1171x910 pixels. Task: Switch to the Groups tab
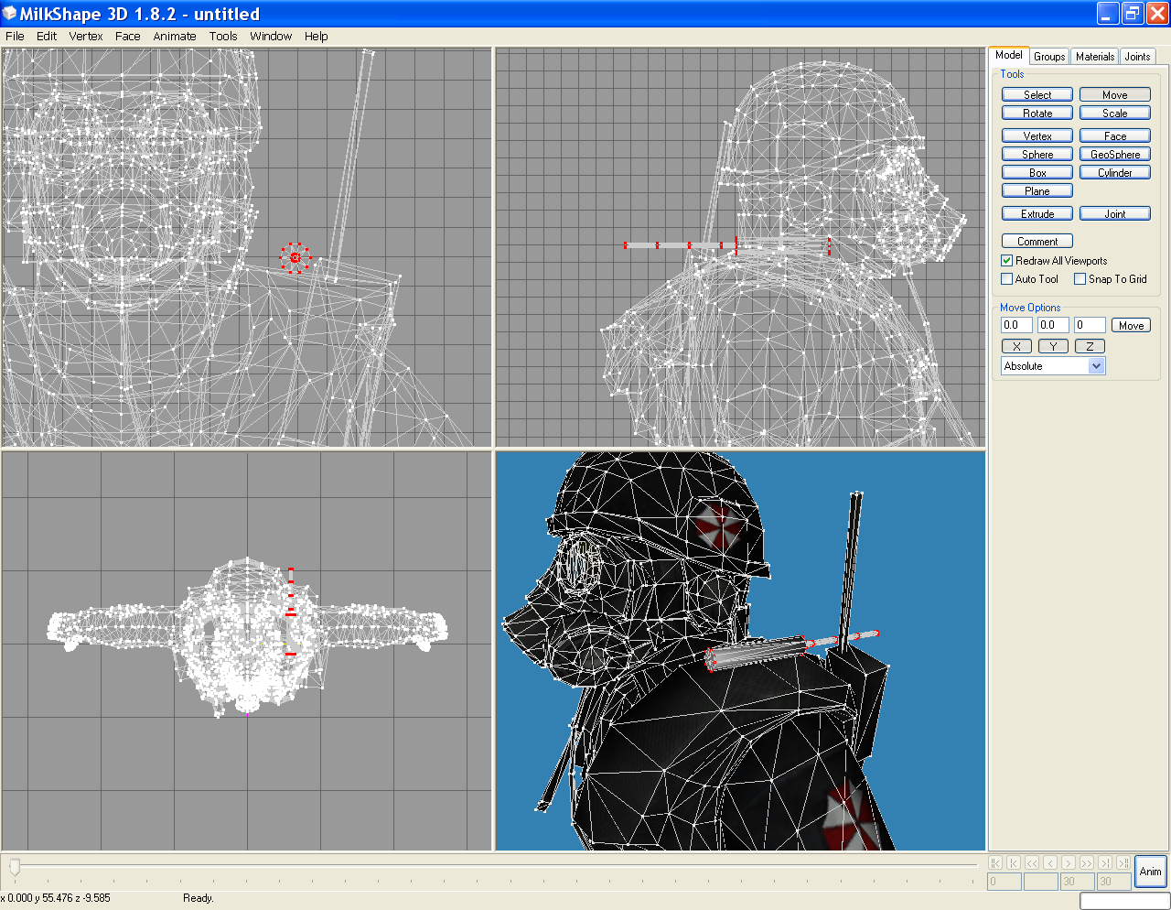pos(1049,57)
